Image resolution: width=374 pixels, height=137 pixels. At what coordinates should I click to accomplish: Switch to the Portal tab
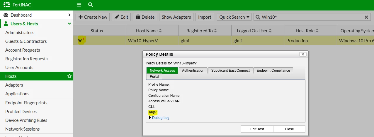154,76
